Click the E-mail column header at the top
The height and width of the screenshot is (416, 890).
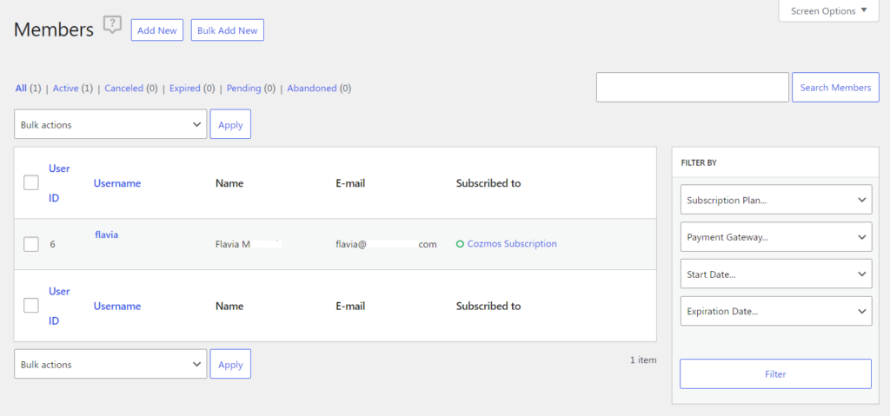[x=350, y=183]
